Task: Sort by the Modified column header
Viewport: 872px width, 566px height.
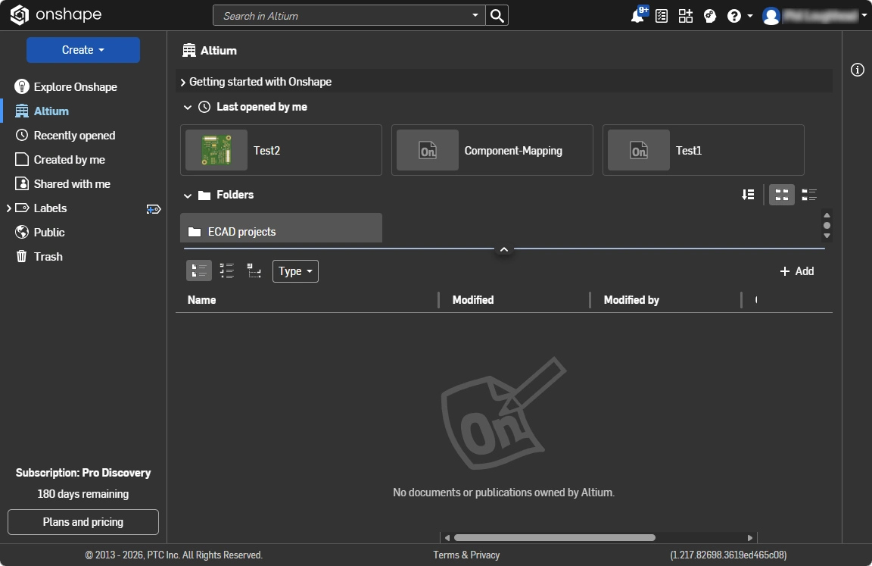Action: tap(472, 300)
